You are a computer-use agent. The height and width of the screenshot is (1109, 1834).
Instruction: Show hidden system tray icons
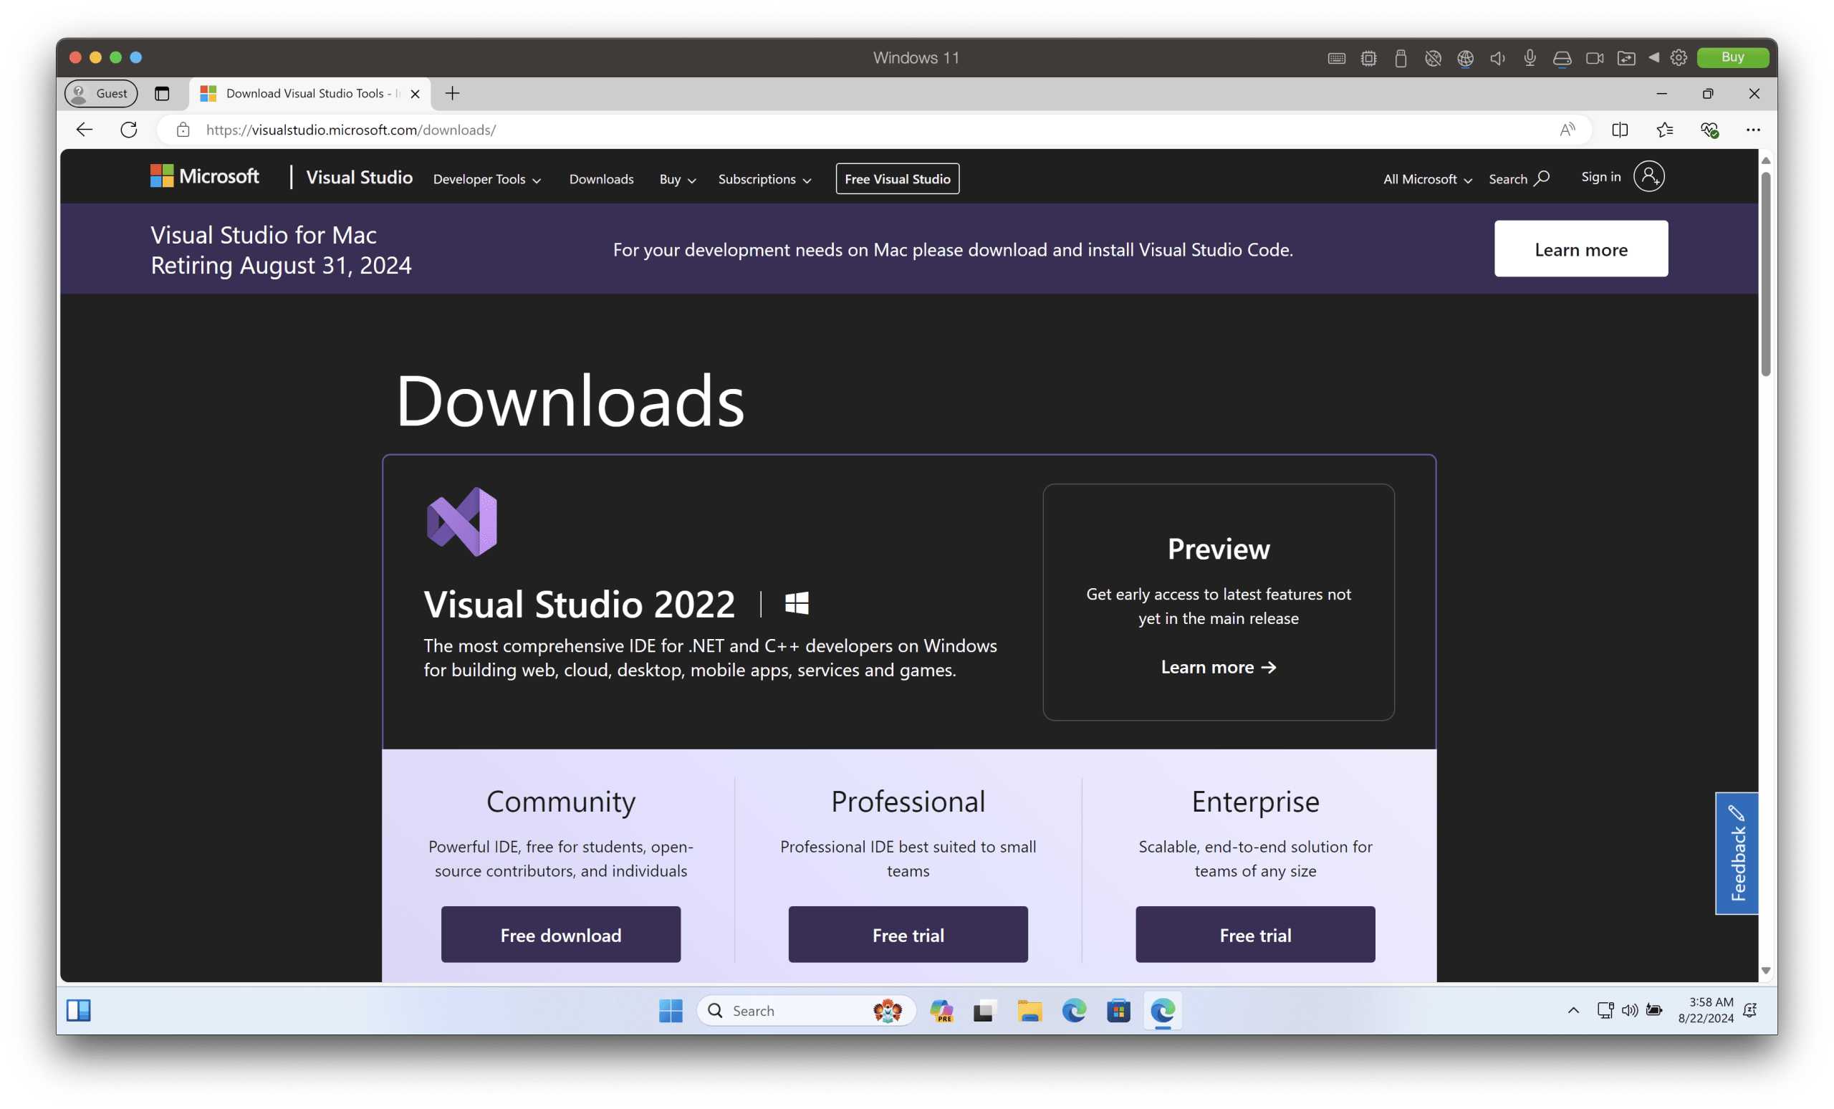pyautogui.click(x=1573, y=1010)
